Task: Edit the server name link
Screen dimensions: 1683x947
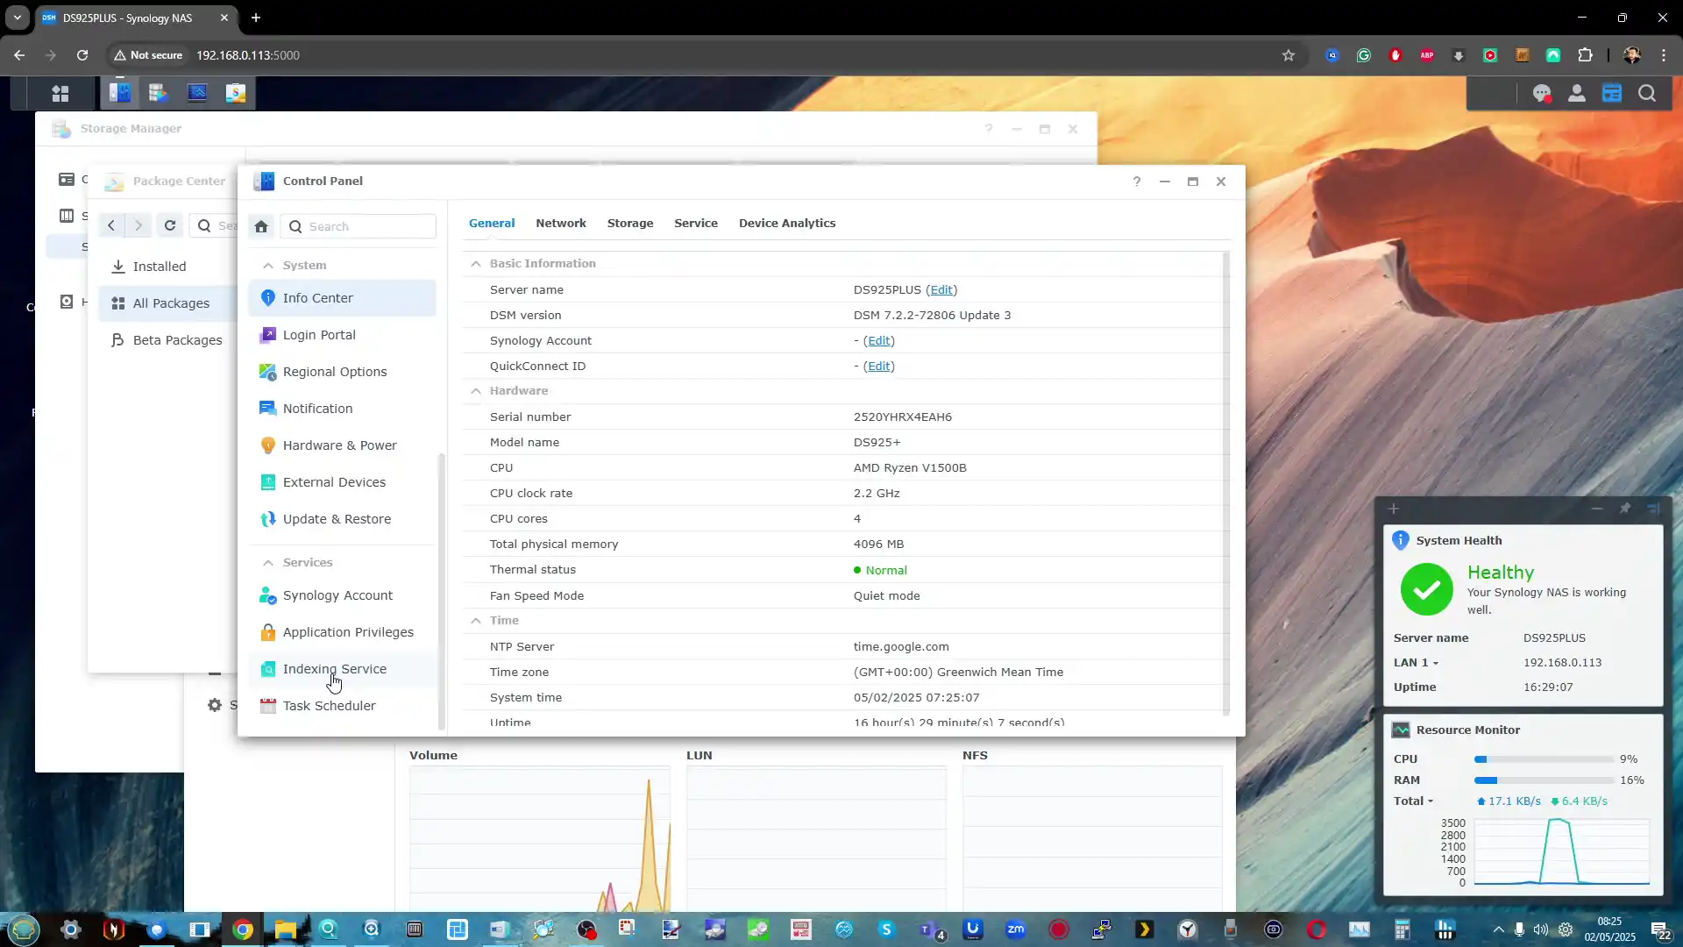Action: (x=941, y=290)
